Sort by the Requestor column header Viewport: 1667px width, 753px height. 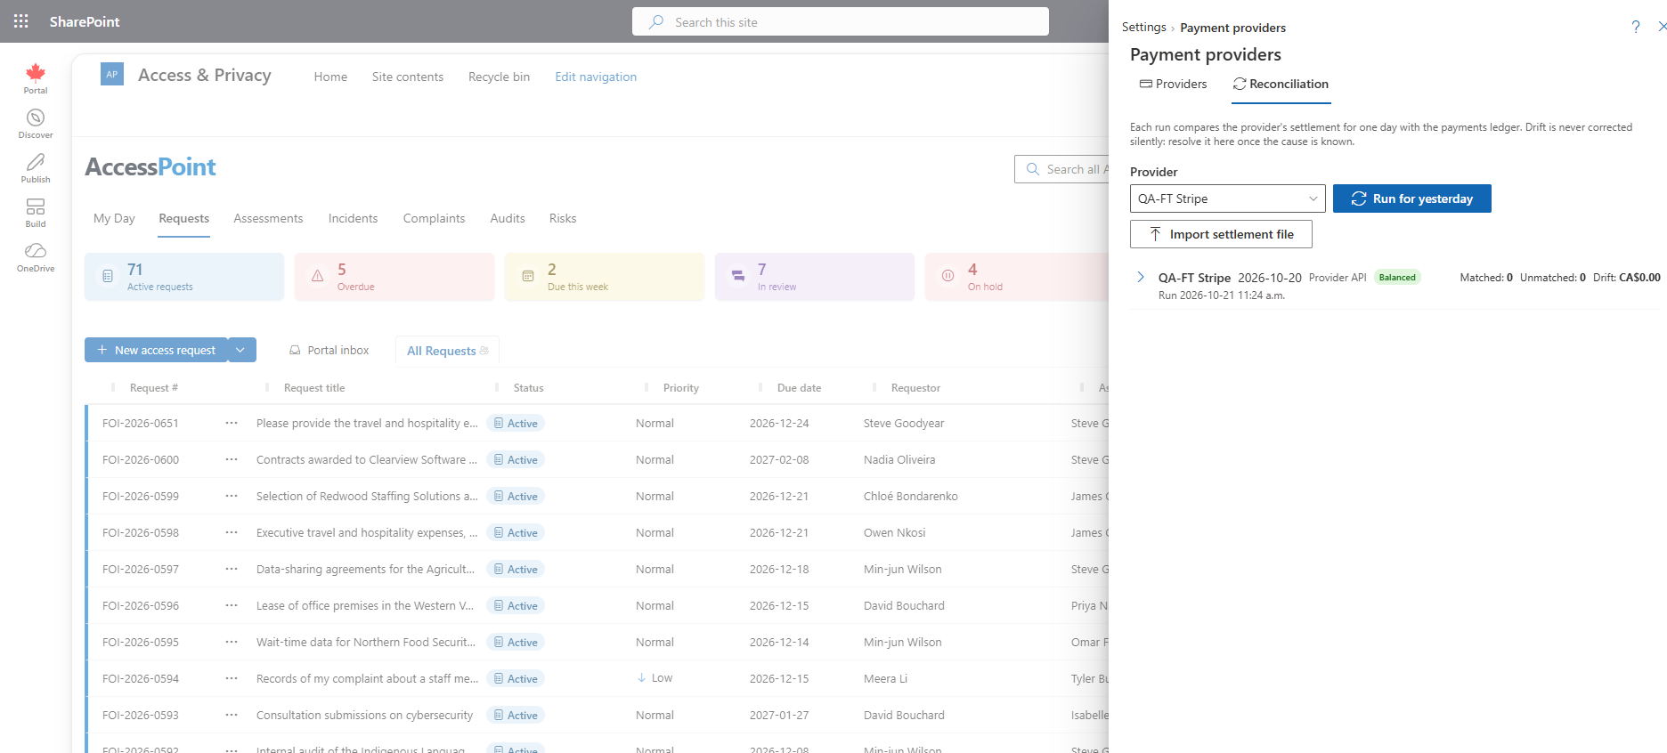[915, 388]
